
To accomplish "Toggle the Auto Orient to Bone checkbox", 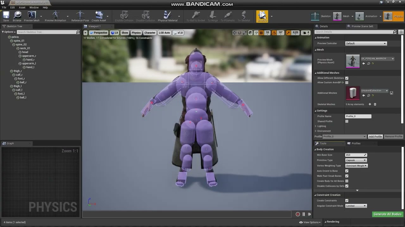I will (347, 171).
